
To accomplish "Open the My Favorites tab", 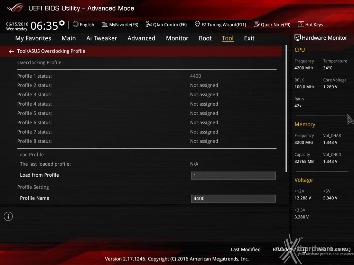I will pyautogui.click(x=33, y=38).
